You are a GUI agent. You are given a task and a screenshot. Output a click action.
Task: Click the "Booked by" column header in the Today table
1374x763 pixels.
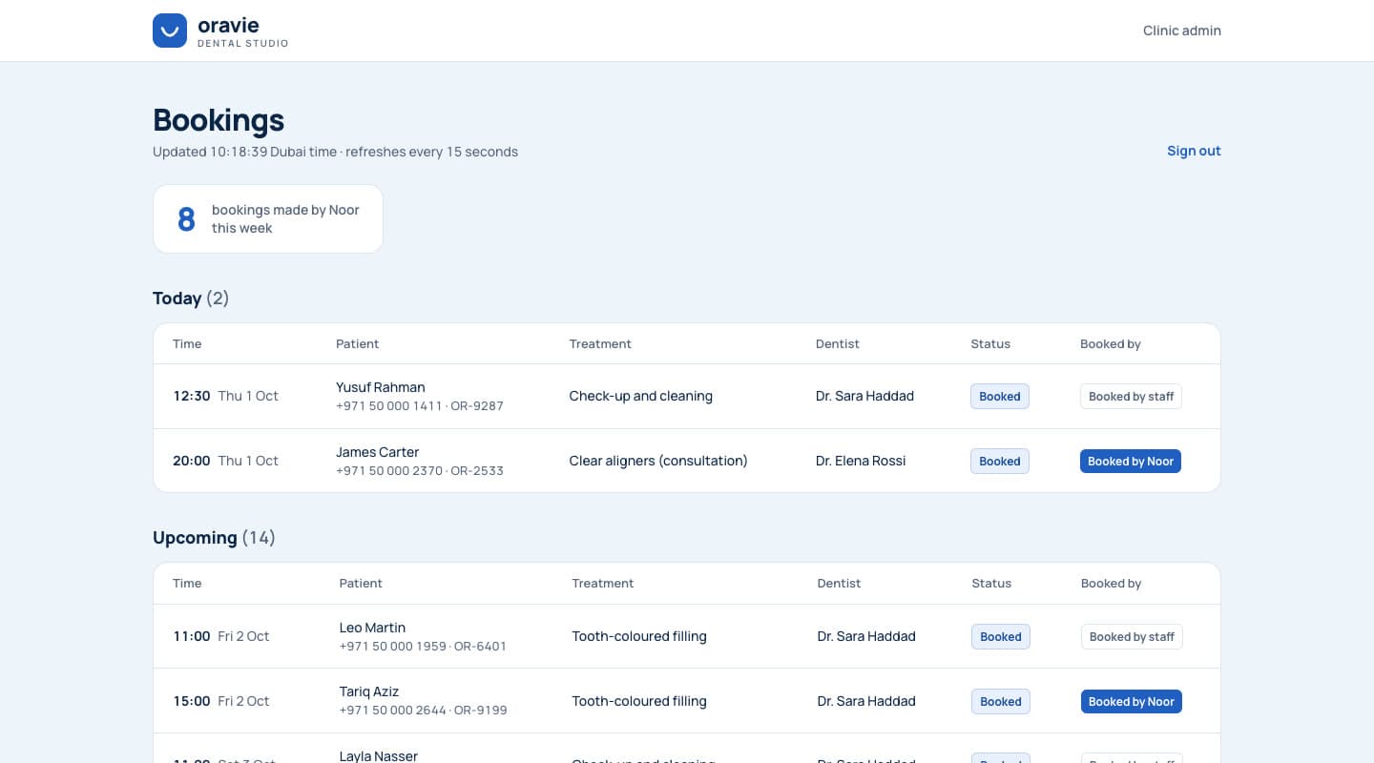tap(1111, 343)
